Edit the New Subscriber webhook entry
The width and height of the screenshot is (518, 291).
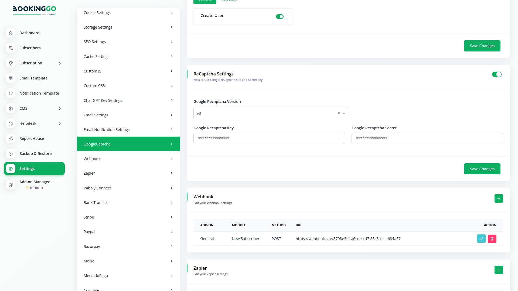point(481,239)
